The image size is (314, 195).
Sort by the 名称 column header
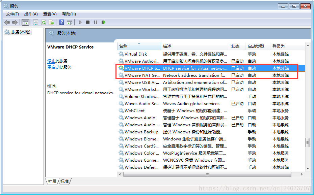(139, 46)
